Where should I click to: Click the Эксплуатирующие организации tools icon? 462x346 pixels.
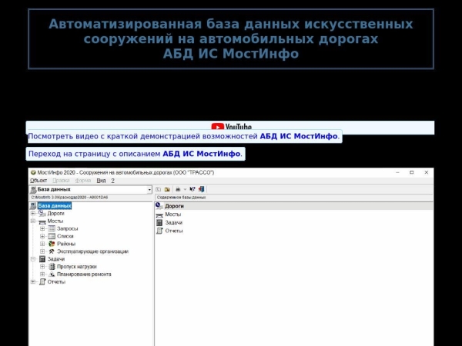click(x=52, y=251)
